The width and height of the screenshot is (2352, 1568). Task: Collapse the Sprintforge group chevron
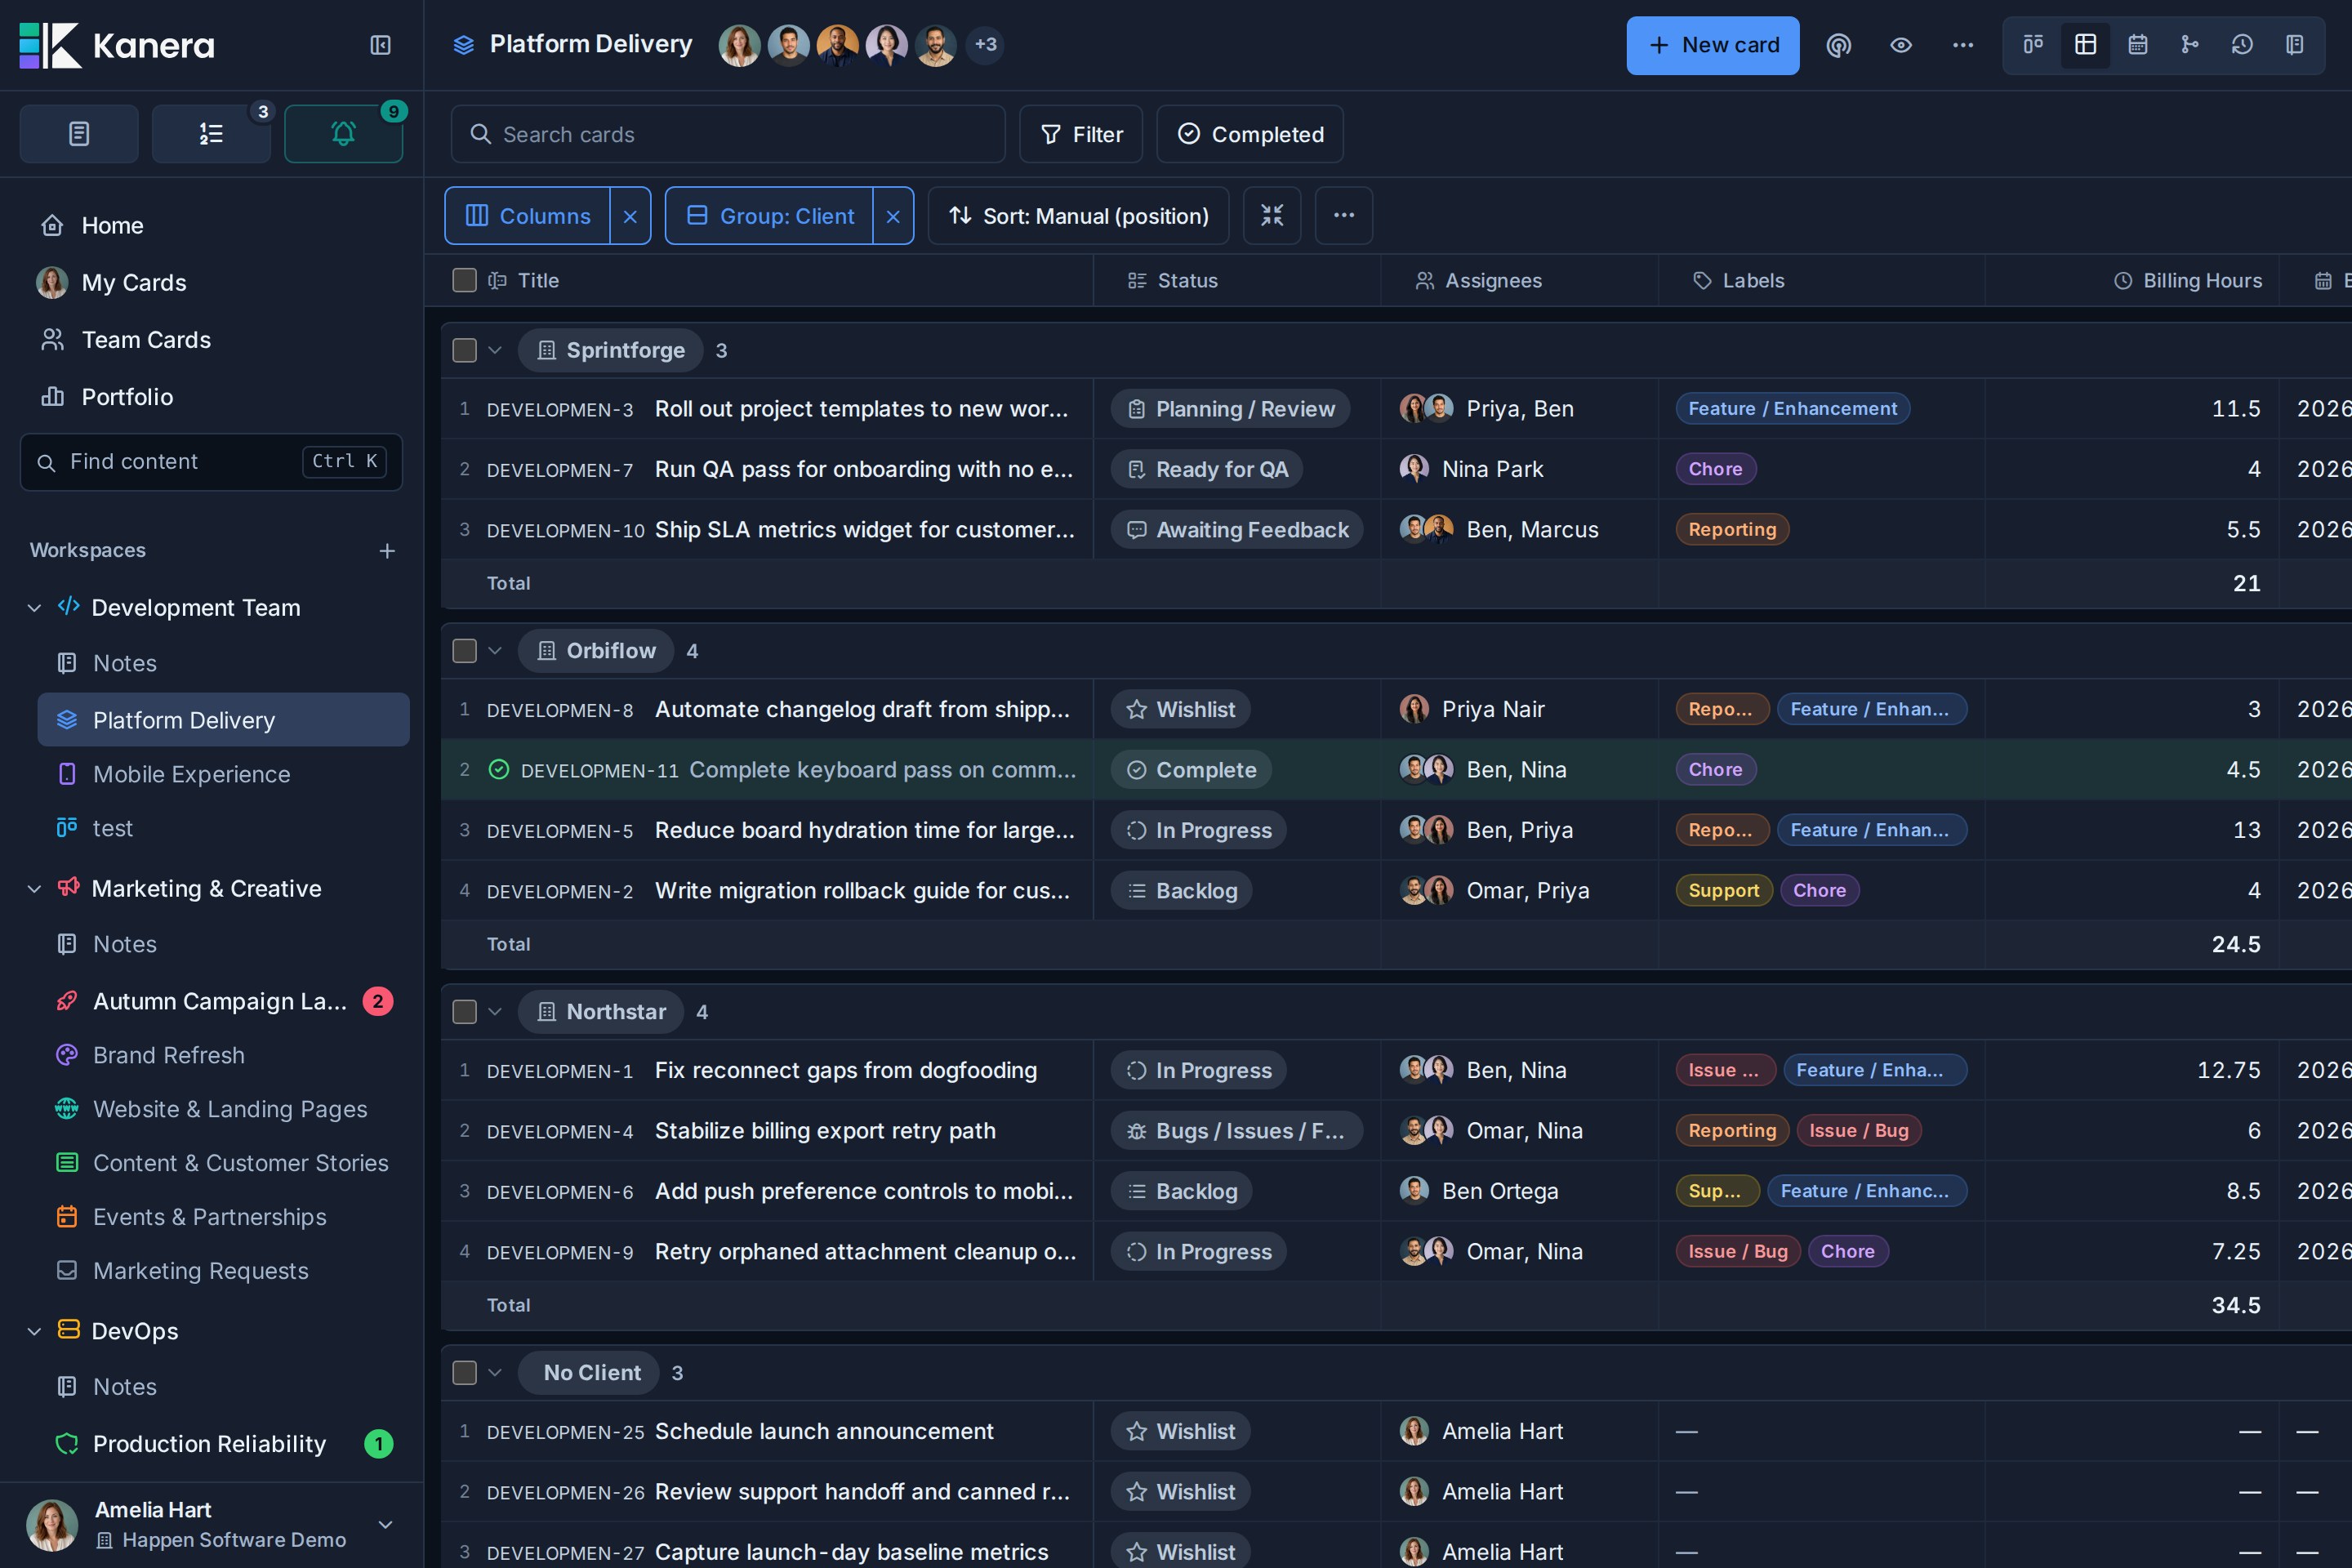495,350
